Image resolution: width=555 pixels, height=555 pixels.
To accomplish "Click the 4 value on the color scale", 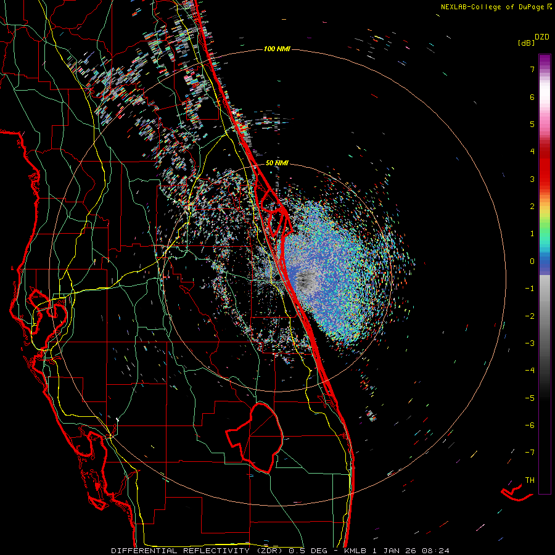I will [532, 152].
